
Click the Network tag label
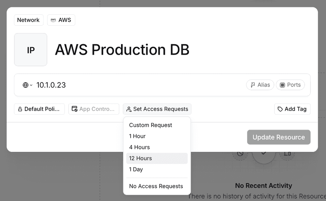[28, 20]
